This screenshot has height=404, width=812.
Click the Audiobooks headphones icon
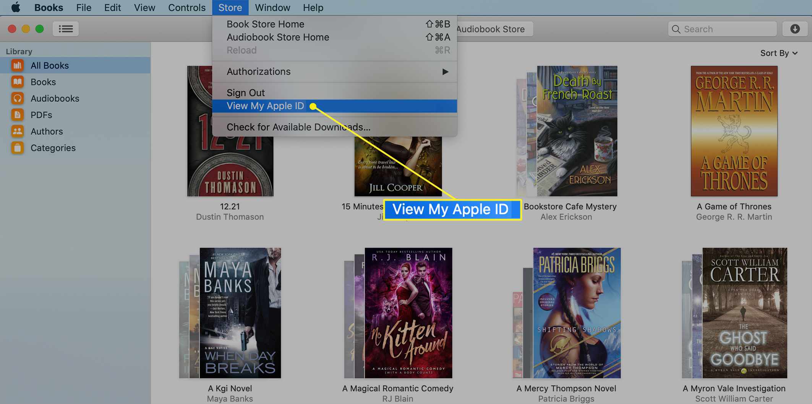point(17,98)
